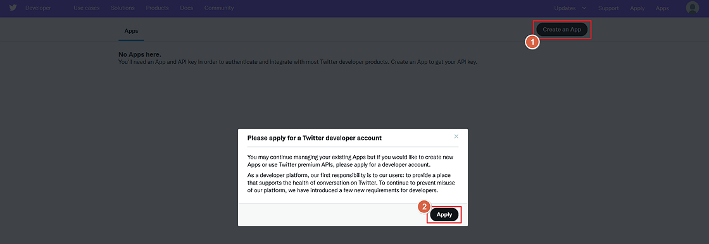Click Apply in the top navigation
The width and height of the screenshot is (709, 244).
[x=637, y=8]
